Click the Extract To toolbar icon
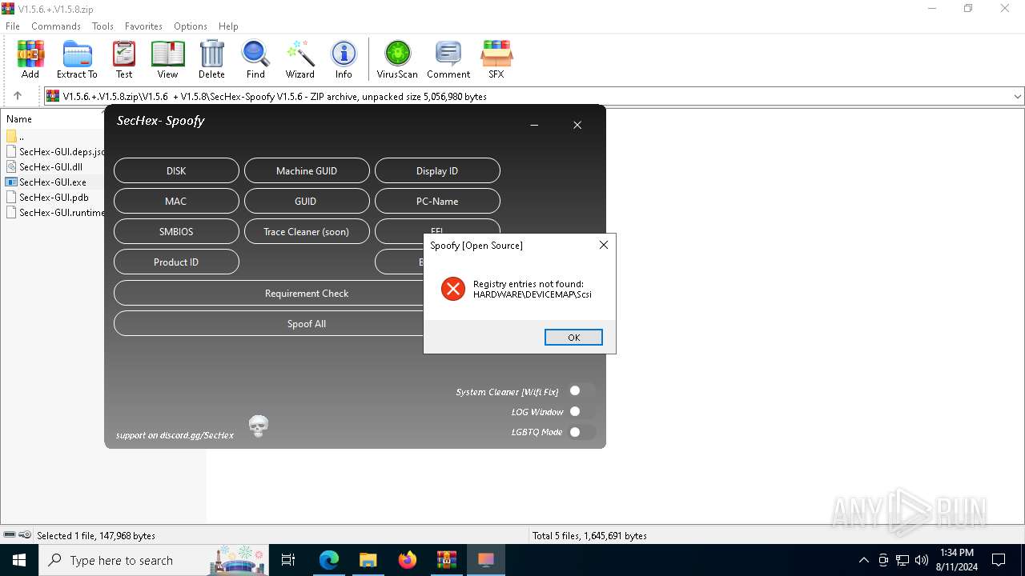 tap(77, 60)
